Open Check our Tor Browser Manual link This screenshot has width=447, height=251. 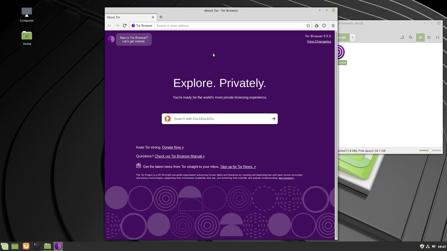click(x=179, y=156)
